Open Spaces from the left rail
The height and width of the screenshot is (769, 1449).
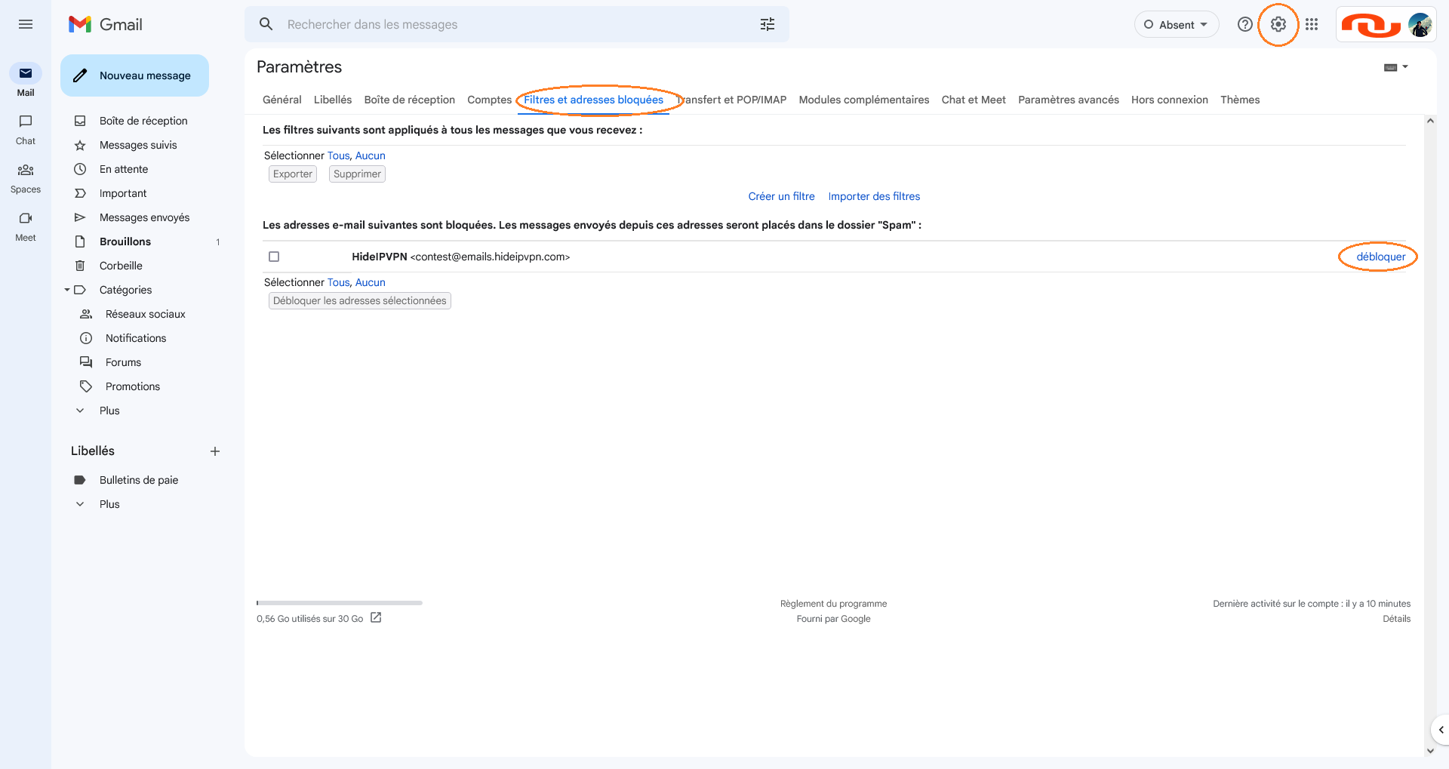tap(26, 170)
